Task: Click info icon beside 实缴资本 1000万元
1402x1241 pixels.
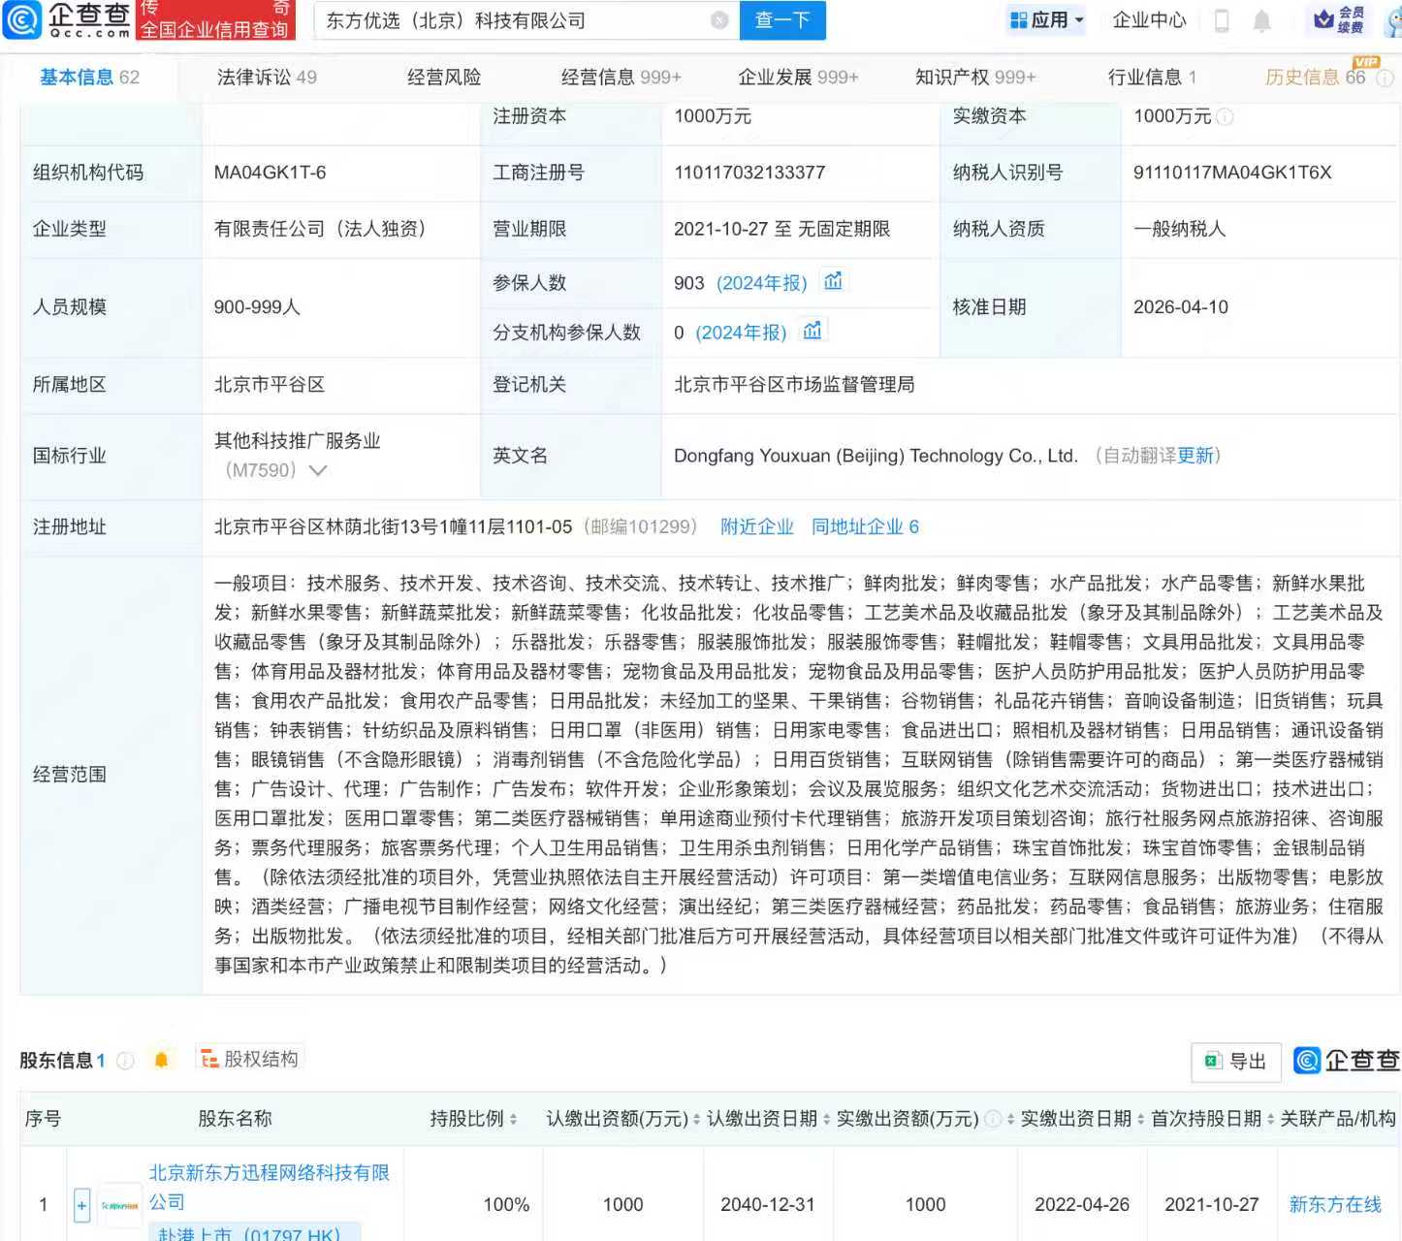Action: [x=1226, y=117]
